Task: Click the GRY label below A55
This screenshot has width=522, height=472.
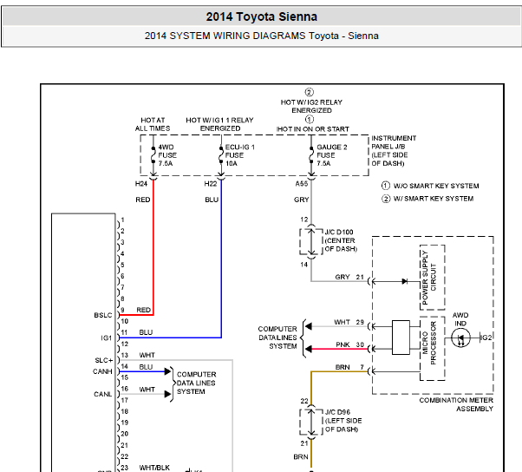Action: (x=301, y=200)
